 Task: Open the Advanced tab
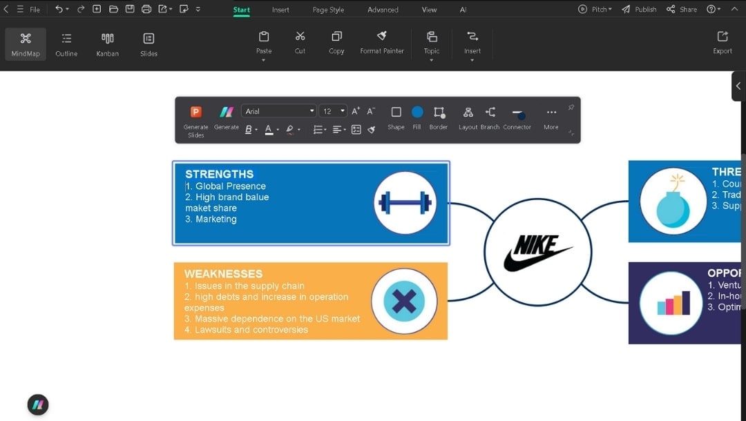[383, 10]
